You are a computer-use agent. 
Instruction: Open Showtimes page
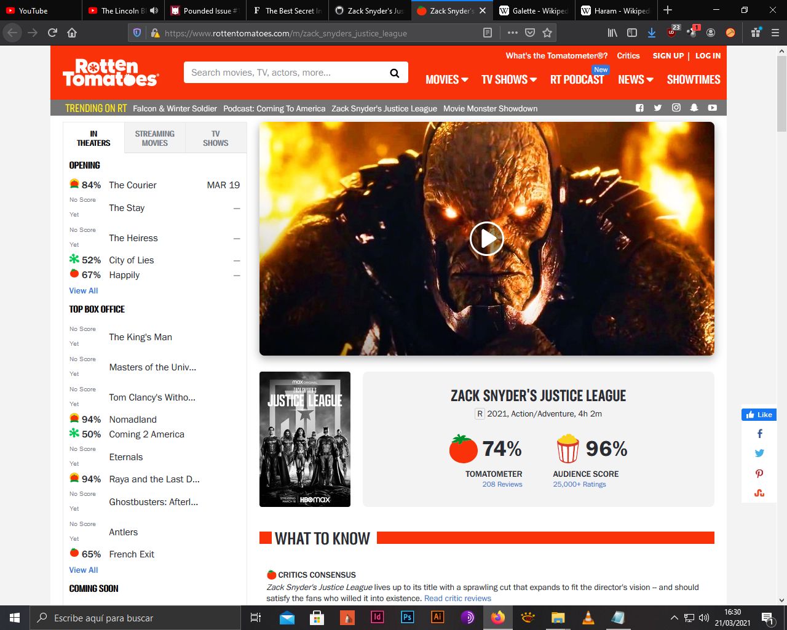(x=694, y=79)
